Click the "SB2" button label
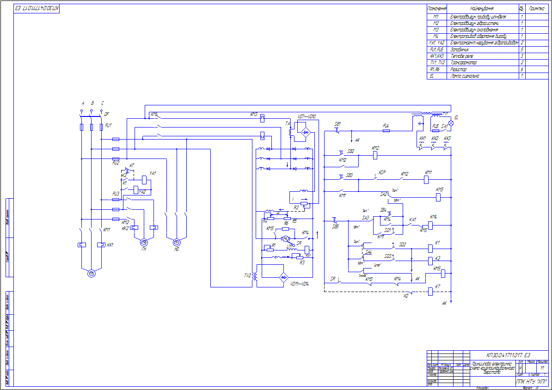 pos(350,152)
